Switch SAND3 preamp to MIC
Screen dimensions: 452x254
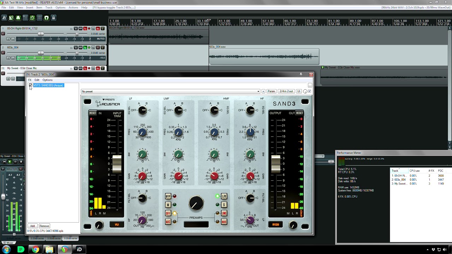pyautogui.click(x=168, y=222)
